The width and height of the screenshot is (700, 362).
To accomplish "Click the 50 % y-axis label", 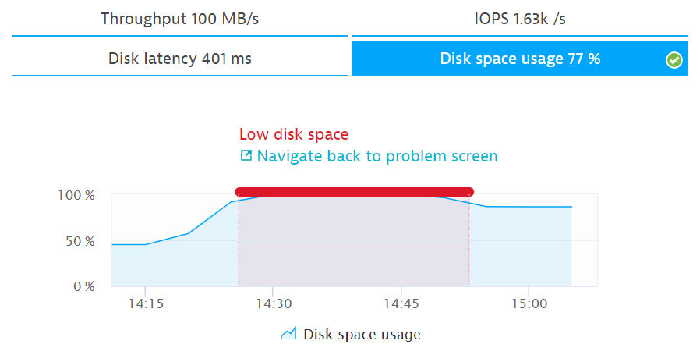I will coord(79,241).
